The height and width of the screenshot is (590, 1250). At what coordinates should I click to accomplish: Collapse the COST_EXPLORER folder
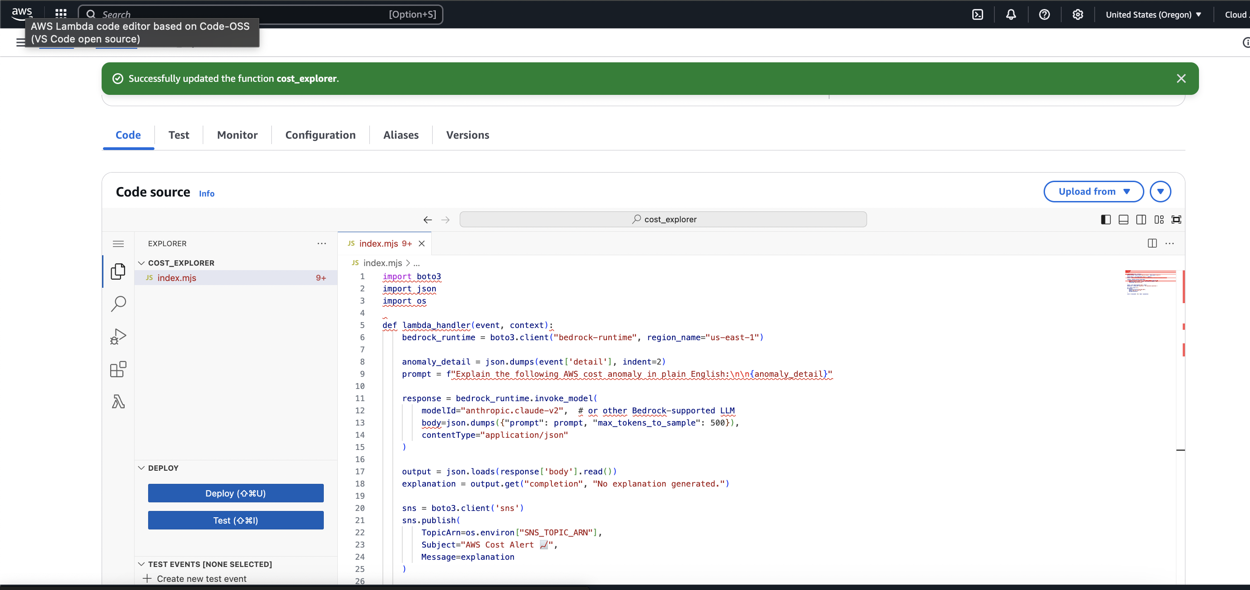coord(181,263)
